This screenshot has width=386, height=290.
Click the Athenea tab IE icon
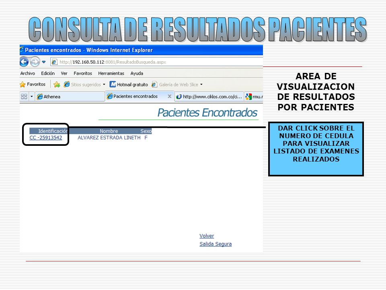40,97
